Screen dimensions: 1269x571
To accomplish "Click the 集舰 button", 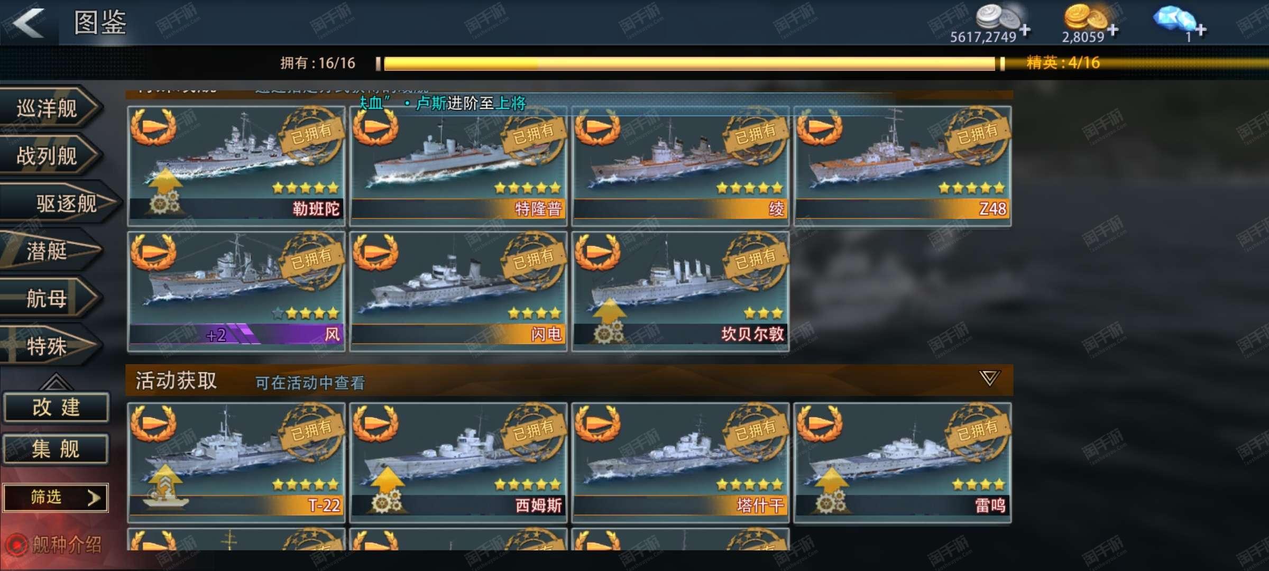I will (56, 449).
